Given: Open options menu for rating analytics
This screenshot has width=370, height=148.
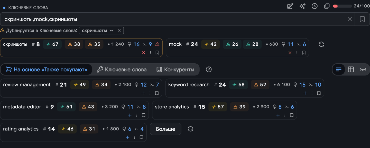Looking at the screenshot, I should pyautogui.click(x=134, y=137).
